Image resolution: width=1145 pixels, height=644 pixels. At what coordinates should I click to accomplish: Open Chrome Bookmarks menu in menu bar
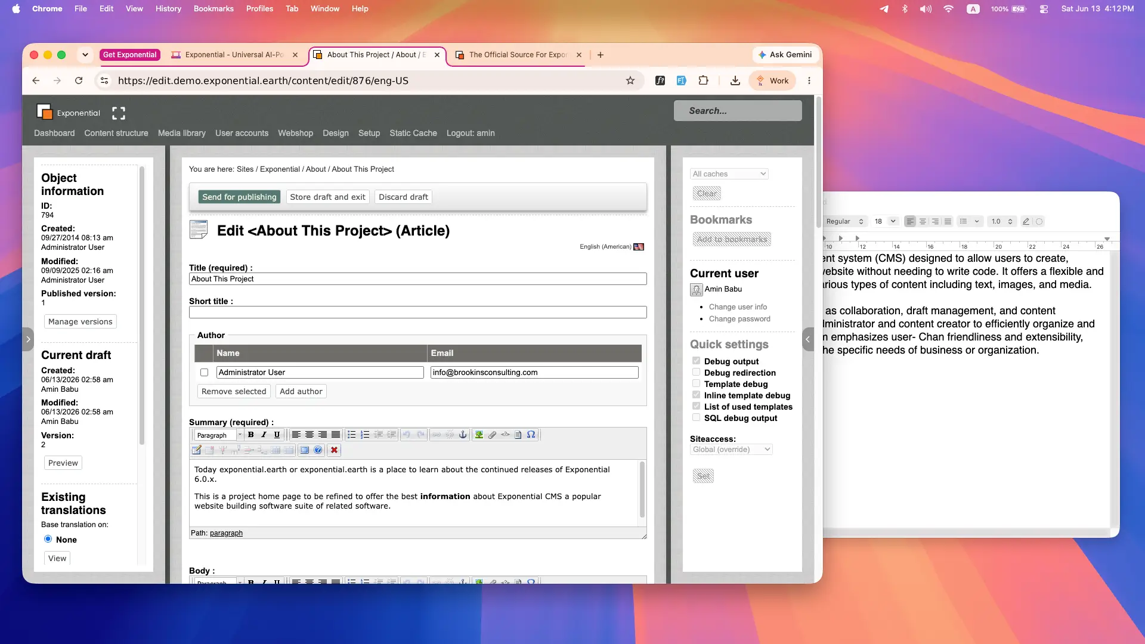(x=213, y=9)
